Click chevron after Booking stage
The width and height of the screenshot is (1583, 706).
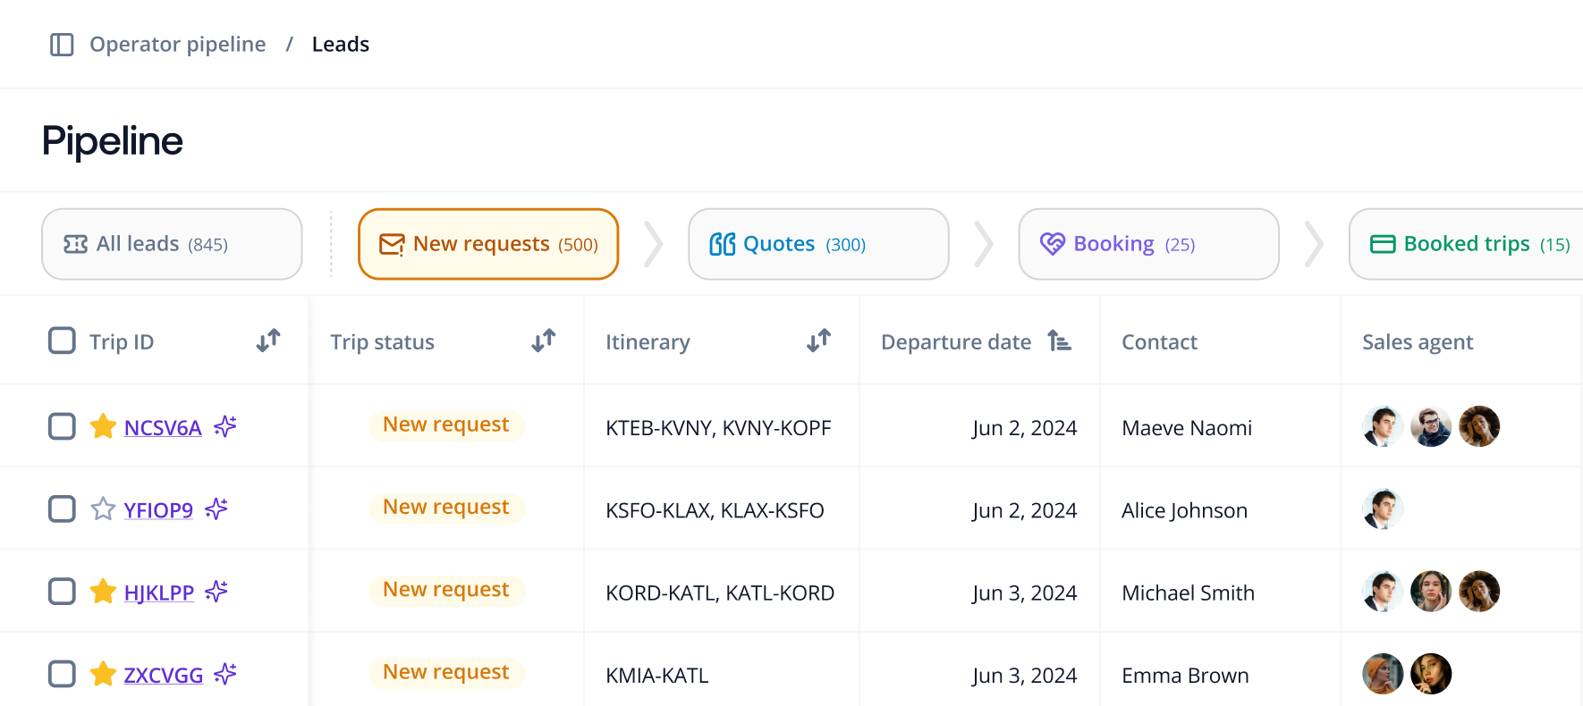click(1314, 244)
